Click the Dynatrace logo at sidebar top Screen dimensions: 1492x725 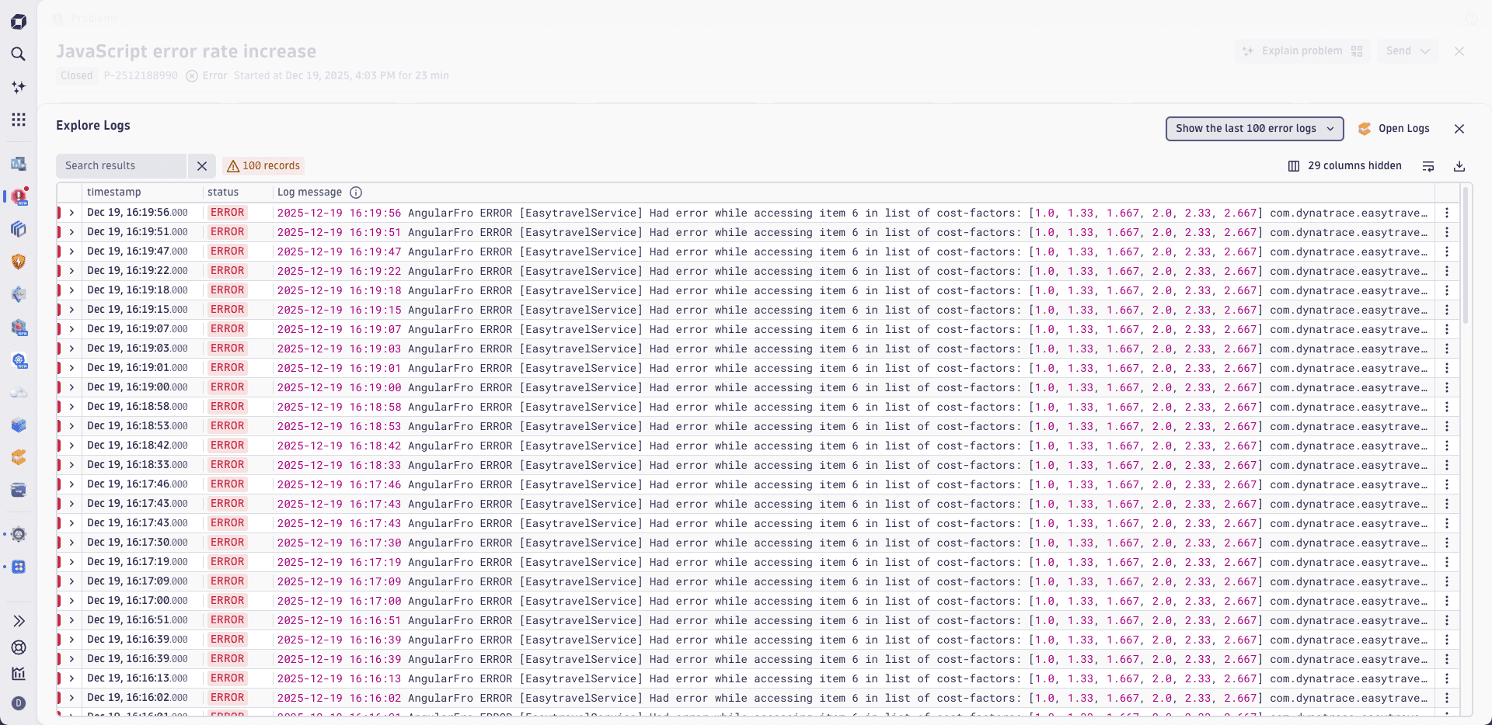click(x=19, y=22)
